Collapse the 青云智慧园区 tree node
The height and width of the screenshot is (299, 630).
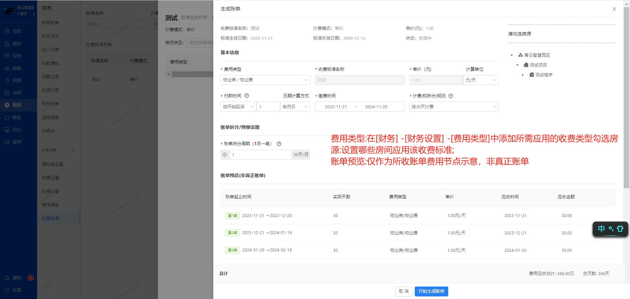[x=512, y=55]
